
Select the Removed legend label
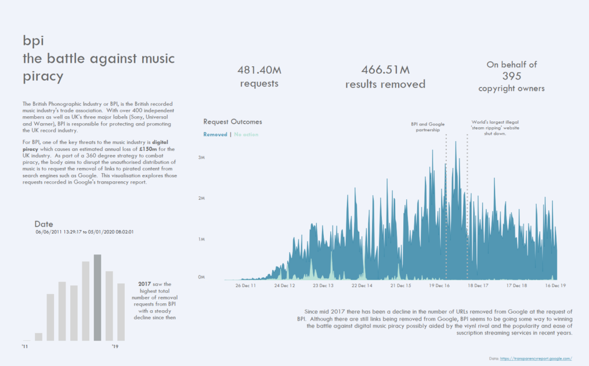coord(215,135)
